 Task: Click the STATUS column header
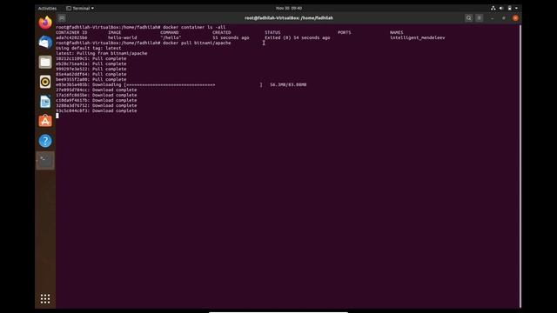pyautogui.click(x=272, y=32)
